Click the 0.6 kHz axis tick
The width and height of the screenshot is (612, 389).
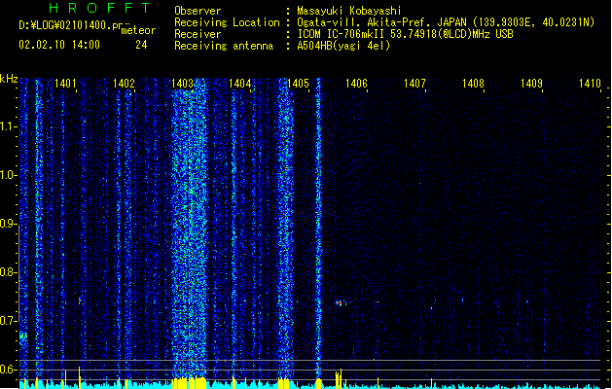click(x=8, y=370)
